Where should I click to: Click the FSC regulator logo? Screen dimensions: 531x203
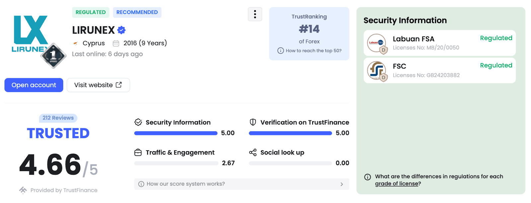tap(376, 70)
